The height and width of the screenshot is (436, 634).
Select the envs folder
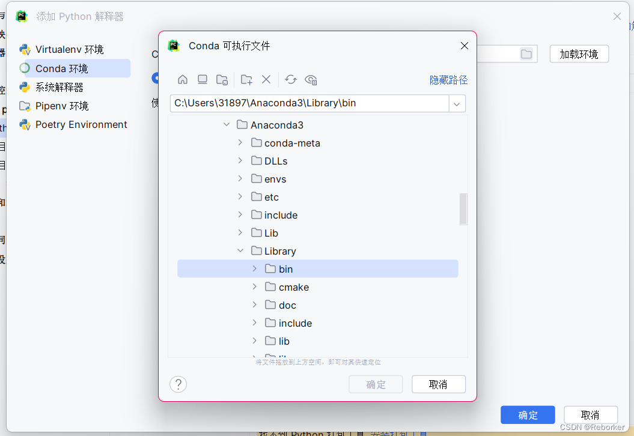click(317, 179)
